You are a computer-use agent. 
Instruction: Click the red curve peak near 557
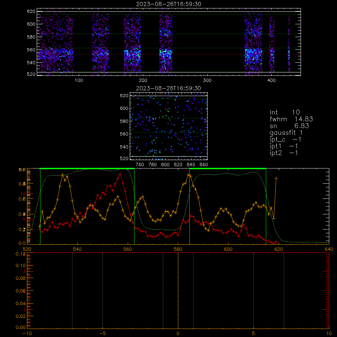coord(120,174)
